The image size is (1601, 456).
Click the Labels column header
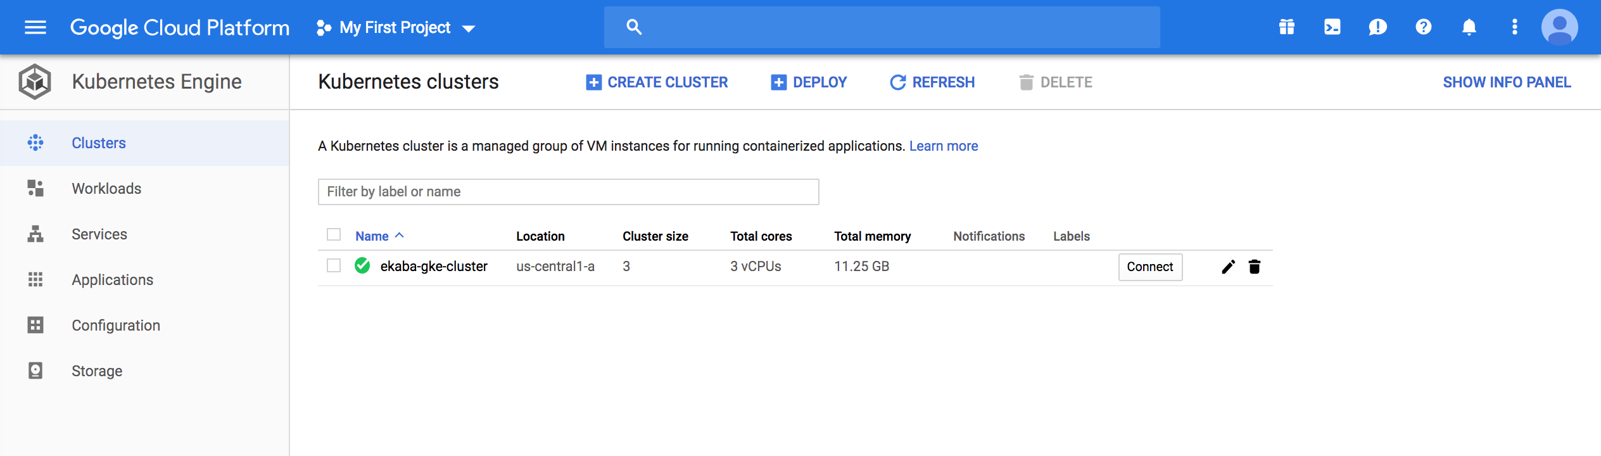pos(1072,236)
